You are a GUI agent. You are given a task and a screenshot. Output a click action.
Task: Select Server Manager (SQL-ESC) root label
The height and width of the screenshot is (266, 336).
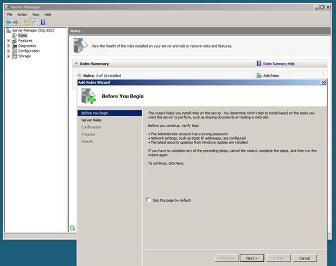33,30
